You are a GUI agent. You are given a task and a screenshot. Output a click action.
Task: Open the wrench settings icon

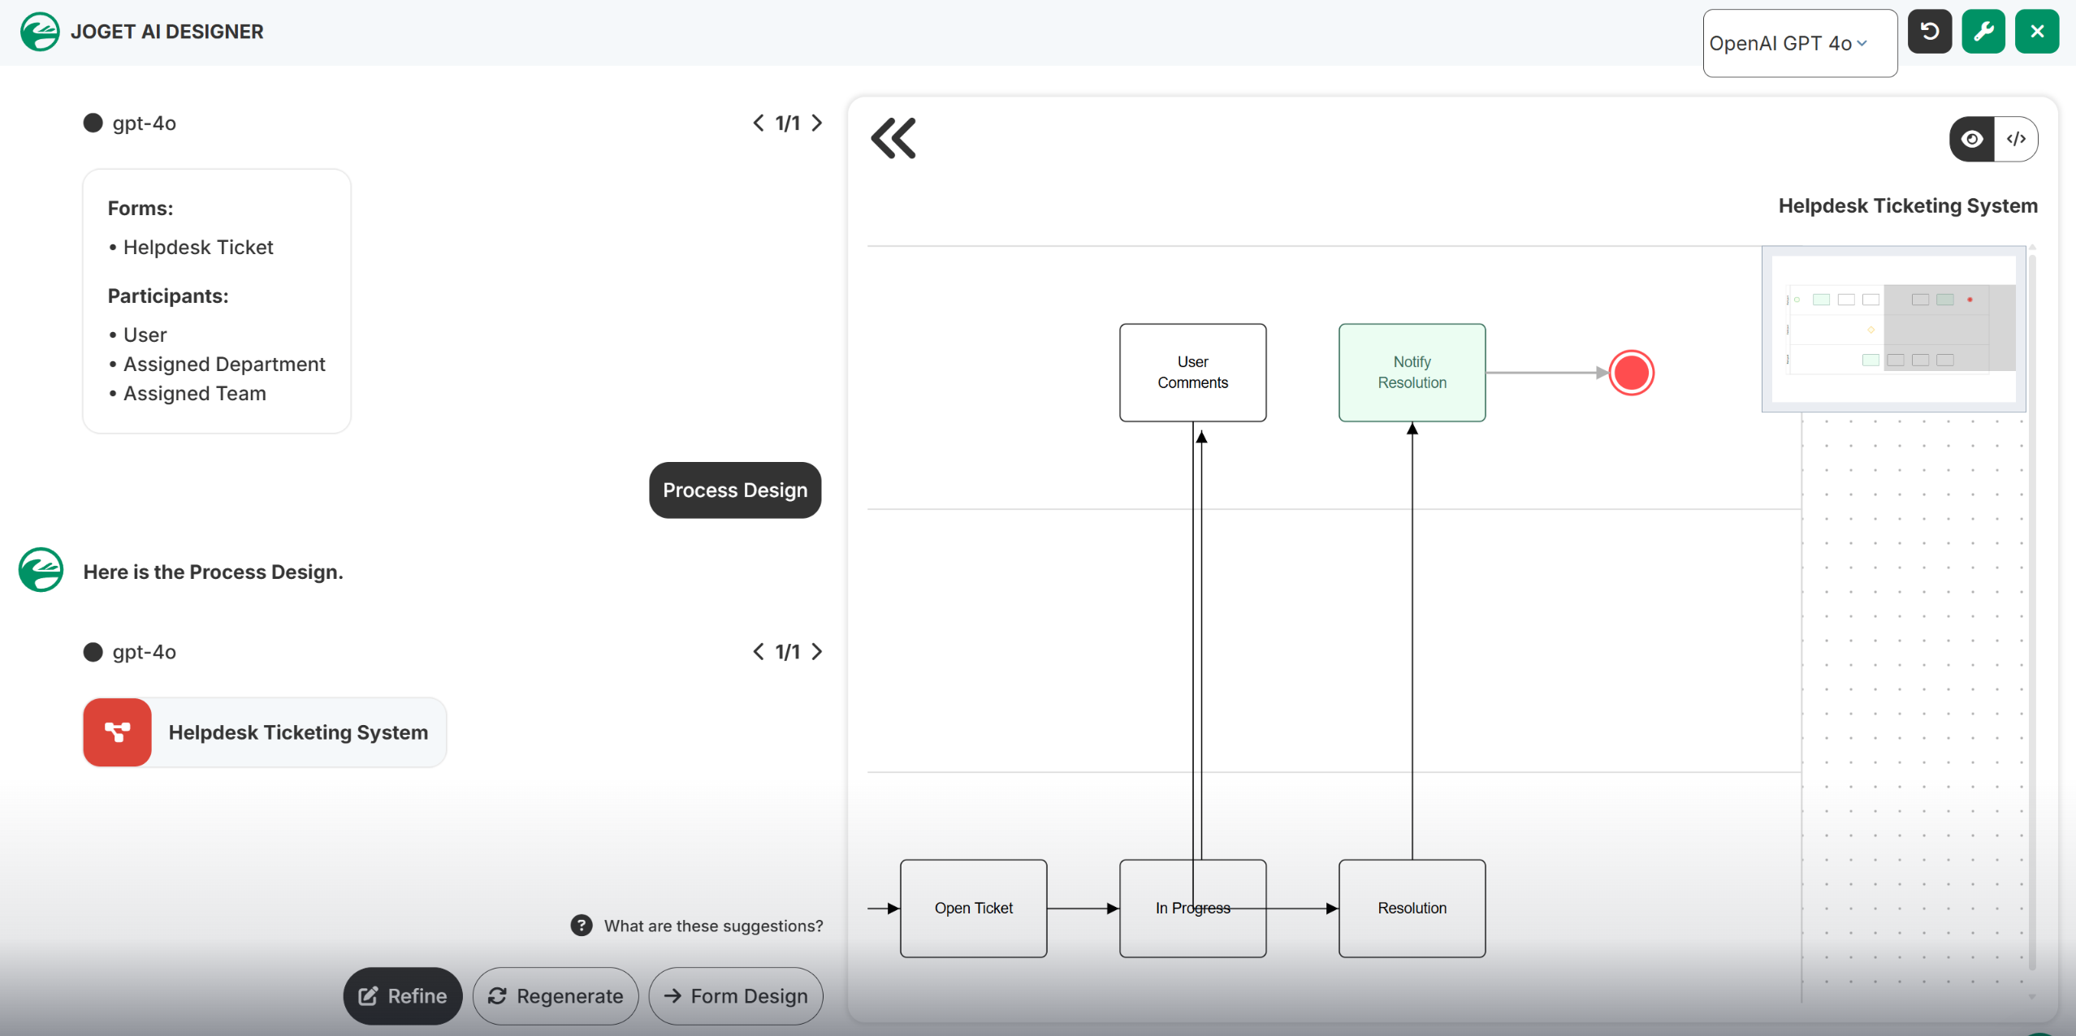pos(1983,32)
